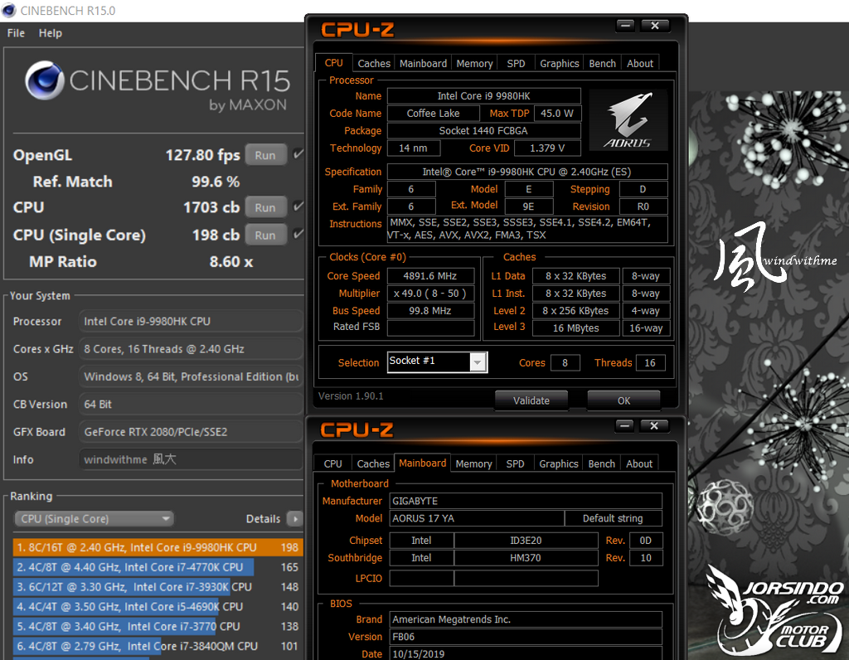Click the motherboard Model AORUS 17 YA field
Image resolution: width=849 pixels, height=660 pixels.
coord(477,518)
